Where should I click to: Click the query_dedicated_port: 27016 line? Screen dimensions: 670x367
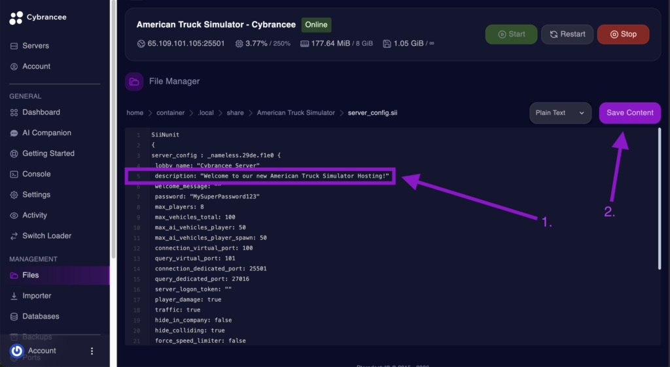pyautogui.click(x=202, y=279)
